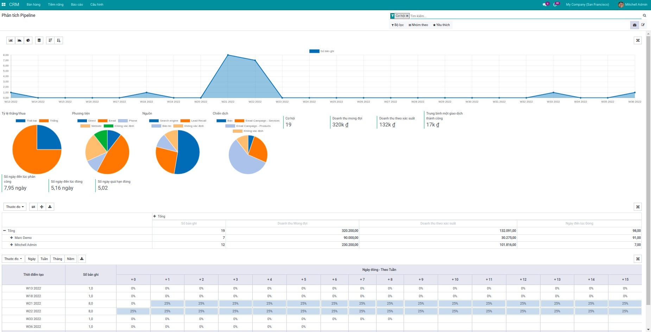Toggle stacked mode on the chart
The image size is (651, 332).
coord(39,40)
